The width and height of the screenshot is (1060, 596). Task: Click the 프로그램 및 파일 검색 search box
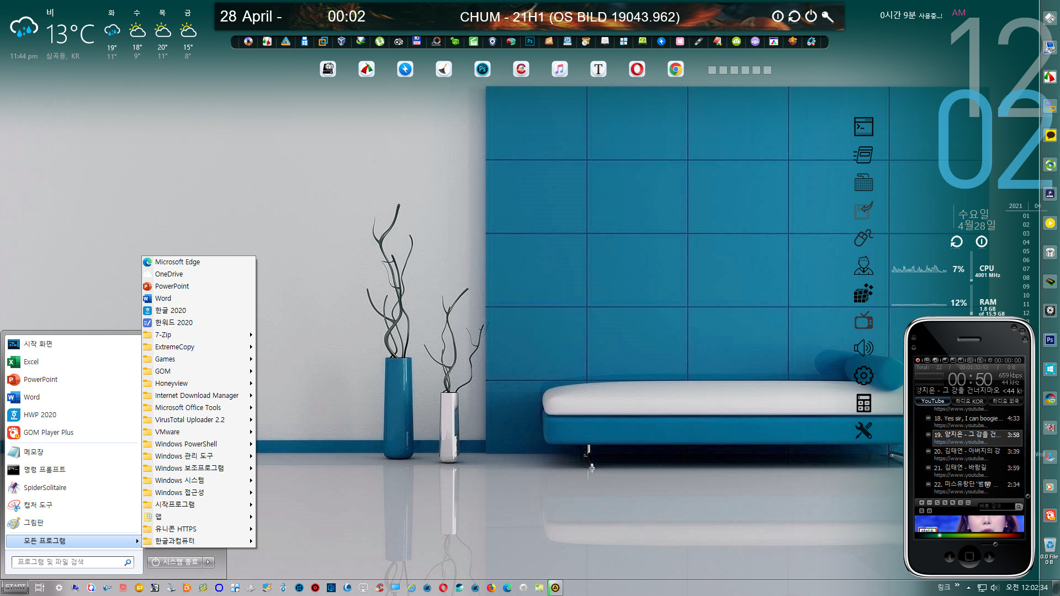[72, 562]
